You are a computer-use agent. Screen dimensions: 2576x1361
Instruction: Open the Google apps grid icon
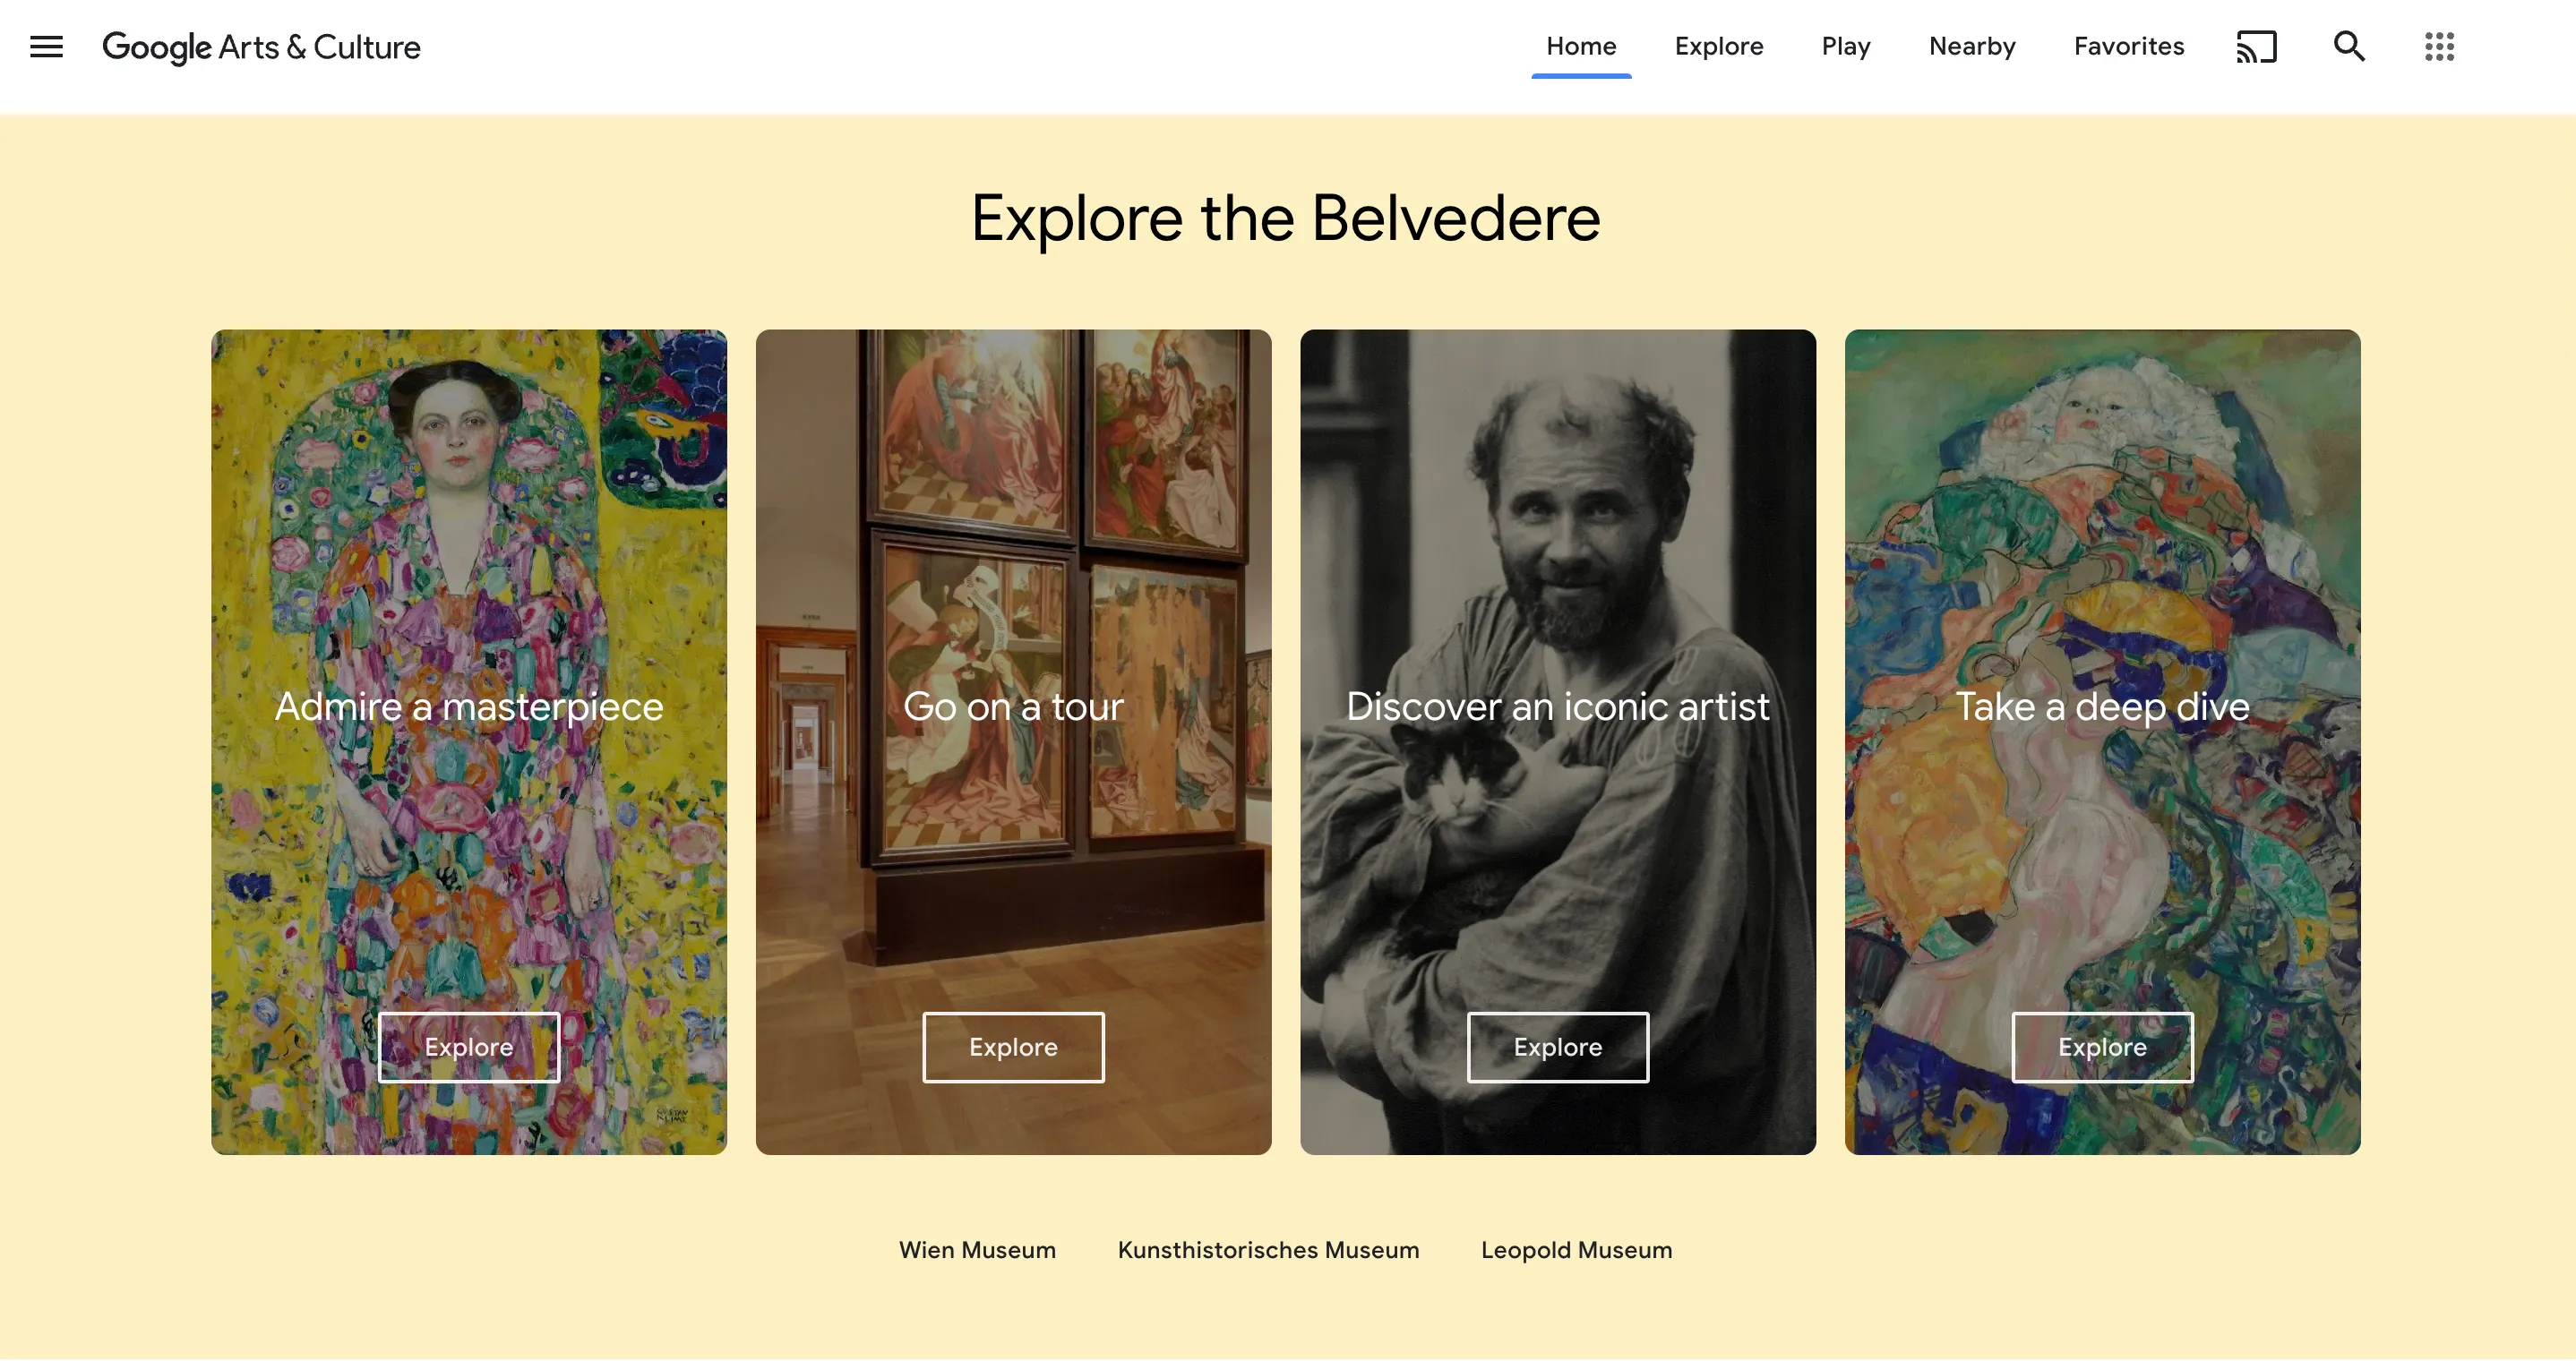(x=2439, y=46)
